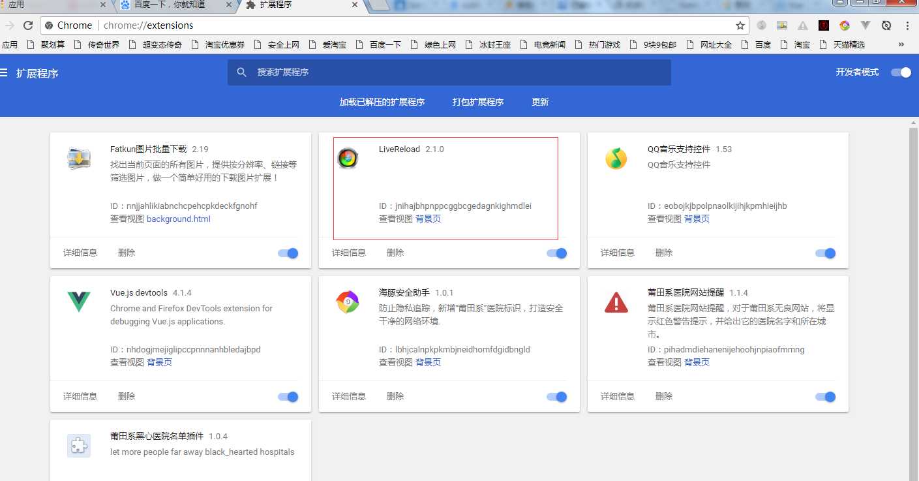Image resolution: width=919 pixels, height=481 pixels.
Task: Click the 搜索扩展程序 search field
Action: 449,72
